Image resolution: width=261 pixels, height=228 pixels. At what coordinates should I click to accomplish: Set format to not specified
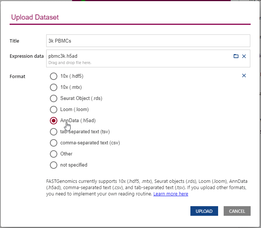pyautogui.click(x=54, y=165)
